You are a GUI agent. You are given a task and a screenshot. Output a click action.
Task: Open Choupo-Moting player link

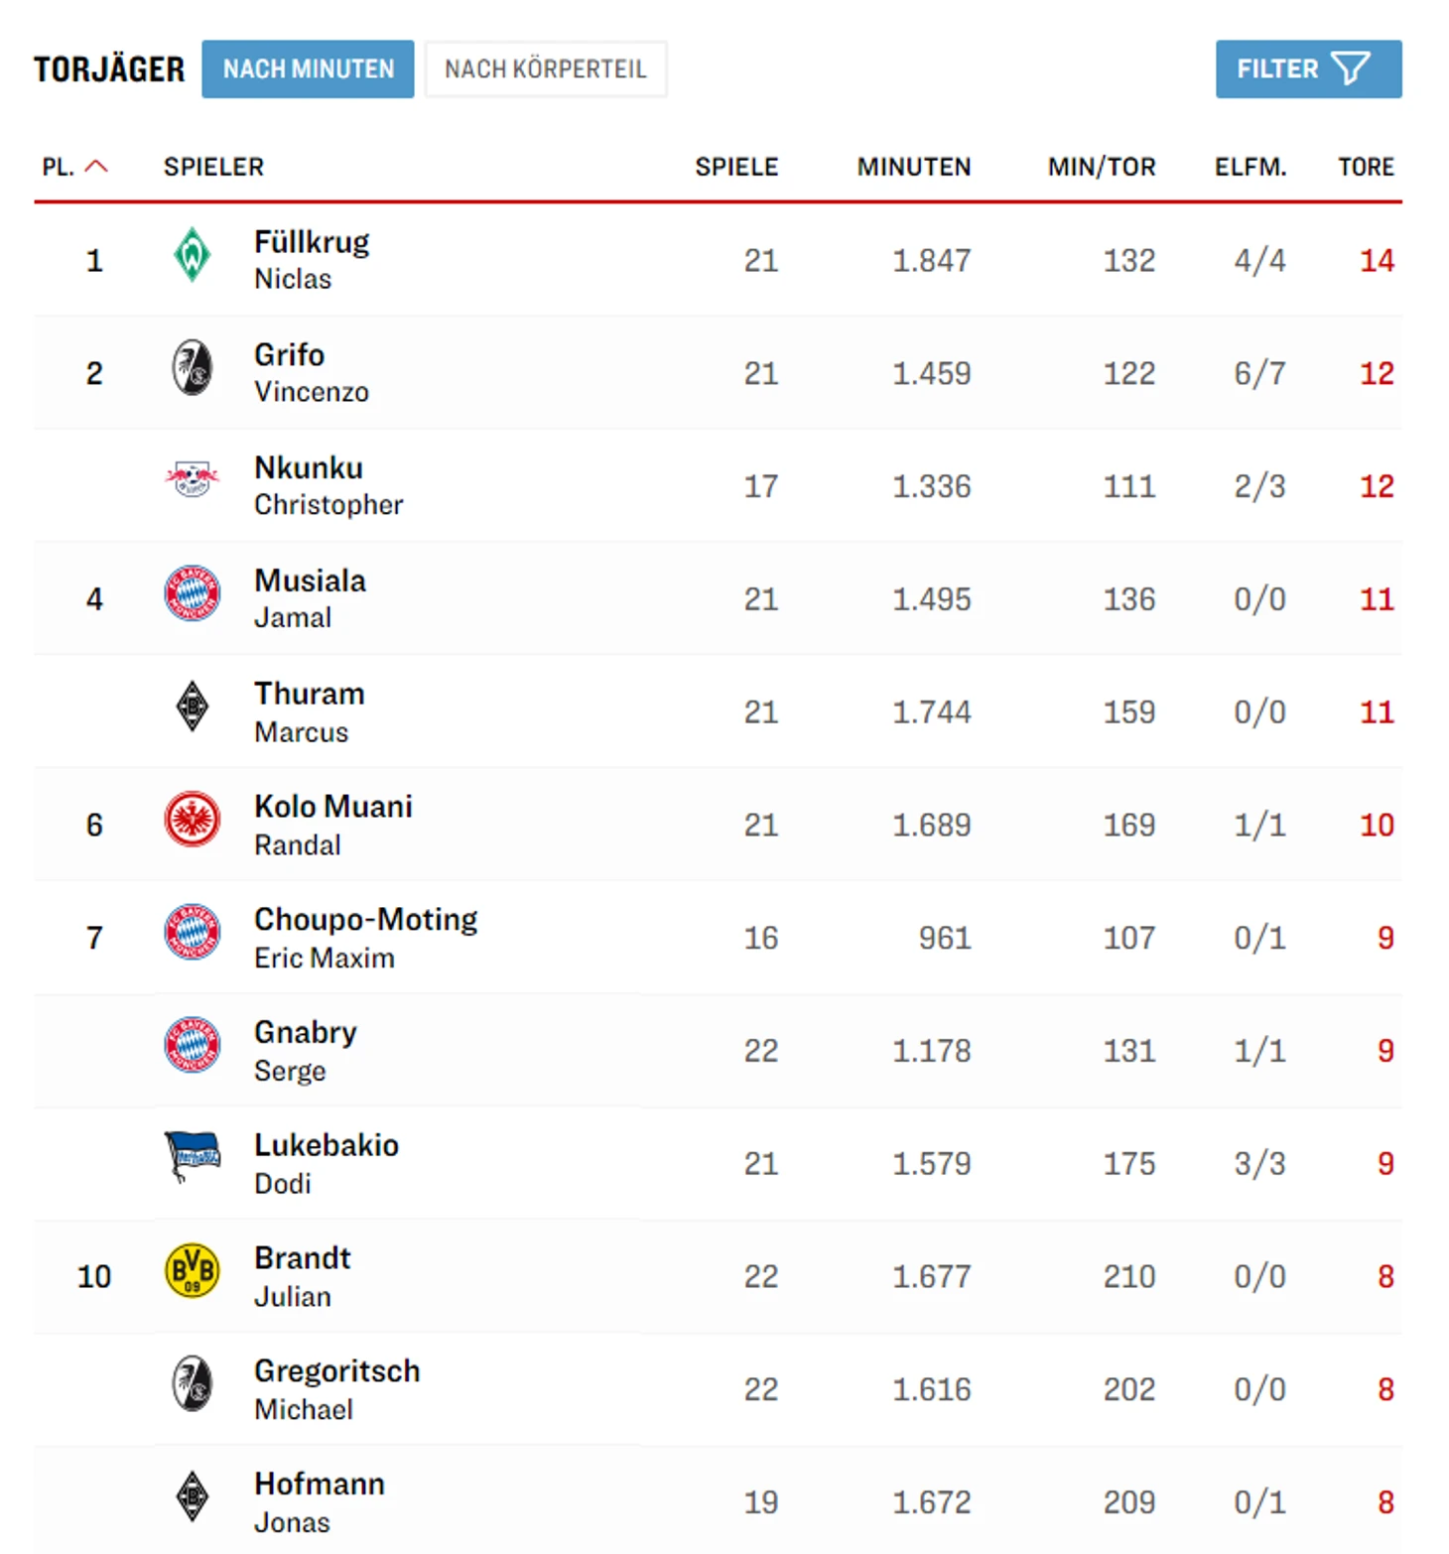(x=365, y=938)
